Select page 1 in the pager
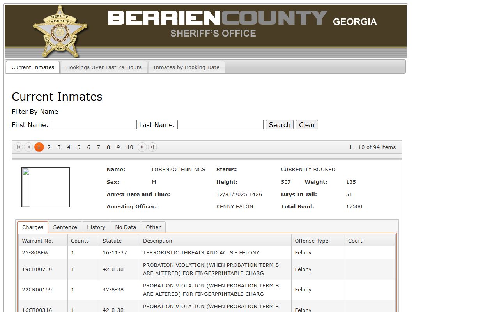Screen dimensions: 499x312 39,147
